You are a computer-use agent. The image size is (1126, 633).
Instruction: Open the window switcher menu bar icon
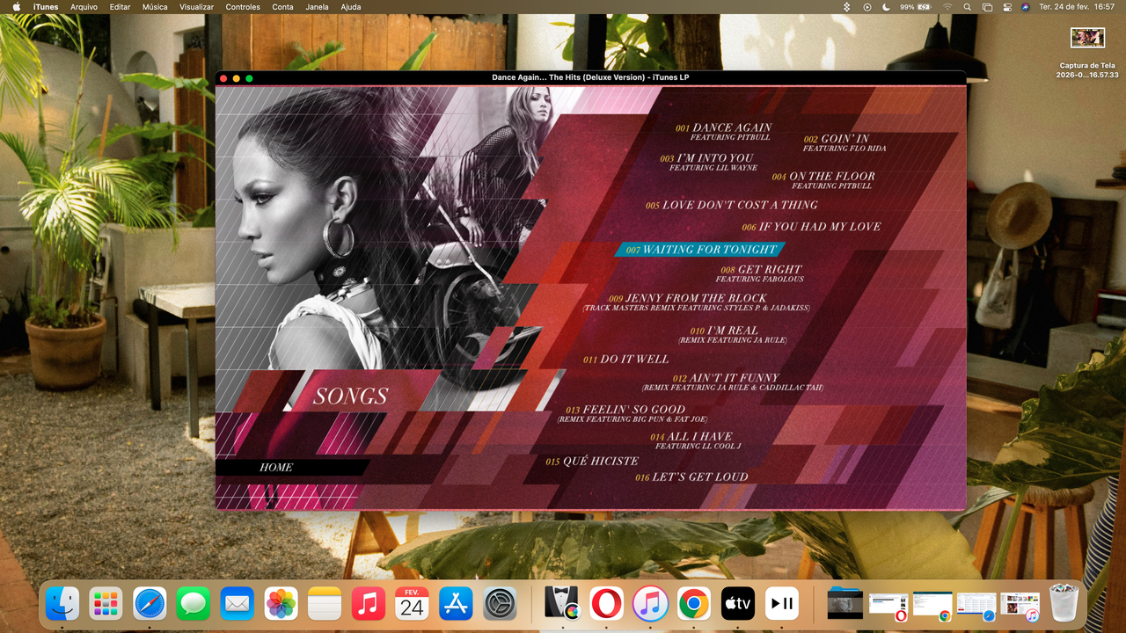987,7
